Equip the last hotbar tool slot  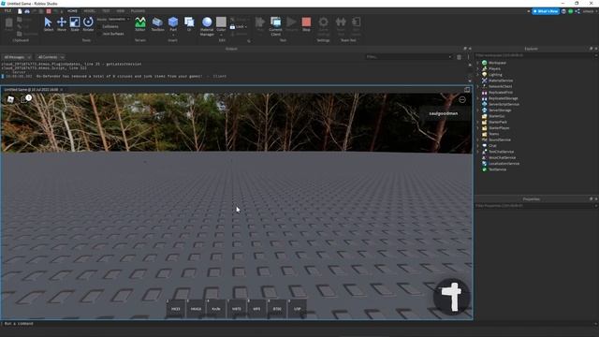(x=298, y=308)
